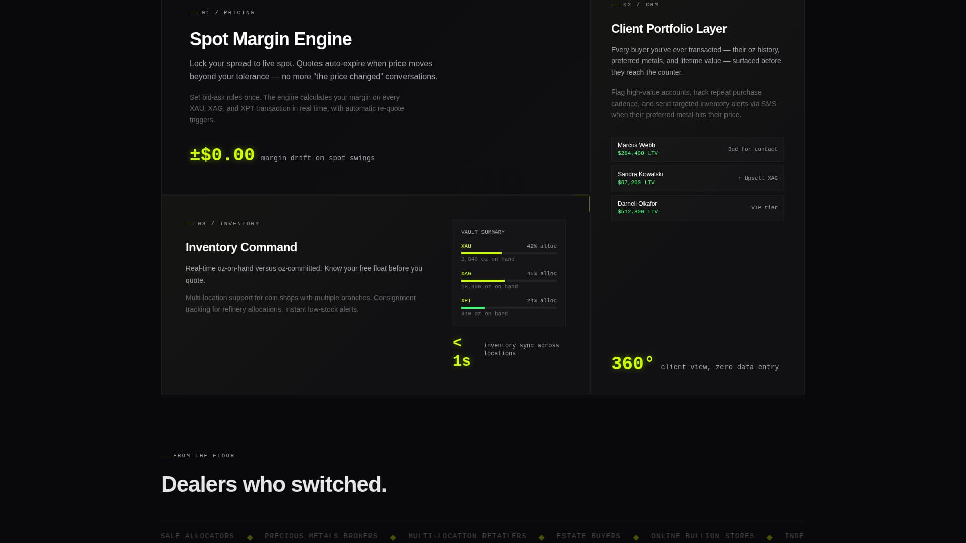Click '2,840 oz on hand' text
The image size is (966, 543).
488,259
